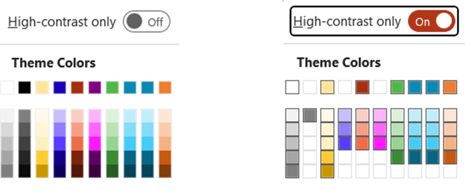Select dark red swatch in right high-contrast palette

coord(362,87)
